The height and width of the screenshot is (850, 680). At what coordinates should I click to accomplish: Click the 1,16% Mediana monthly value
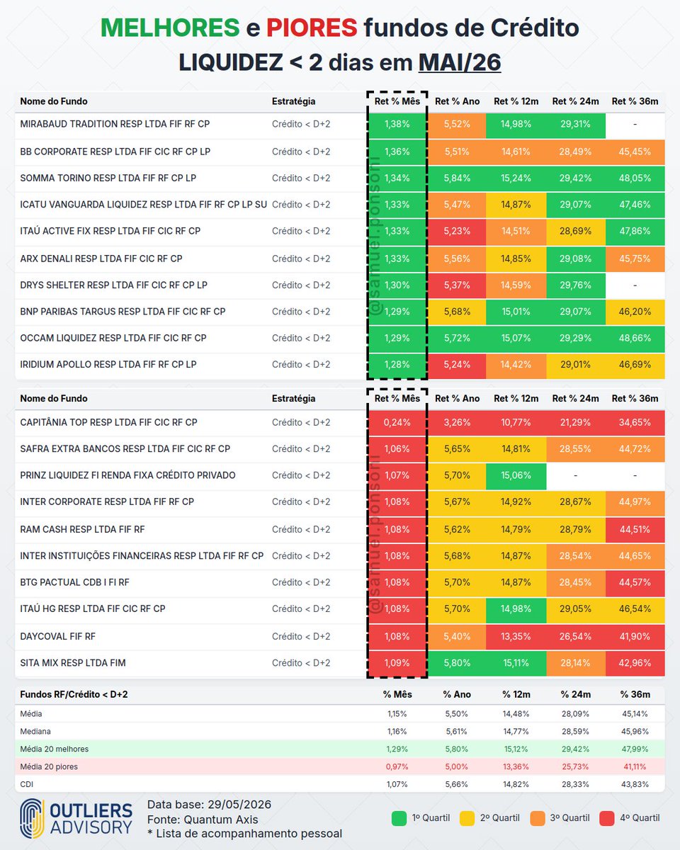click(x=397, y=731)
